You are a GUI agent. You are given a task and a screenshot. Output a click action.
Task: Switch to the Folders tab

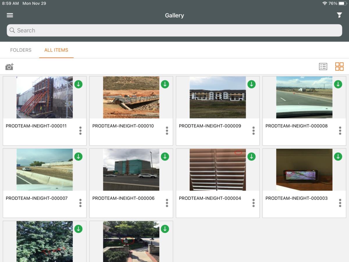21,50
